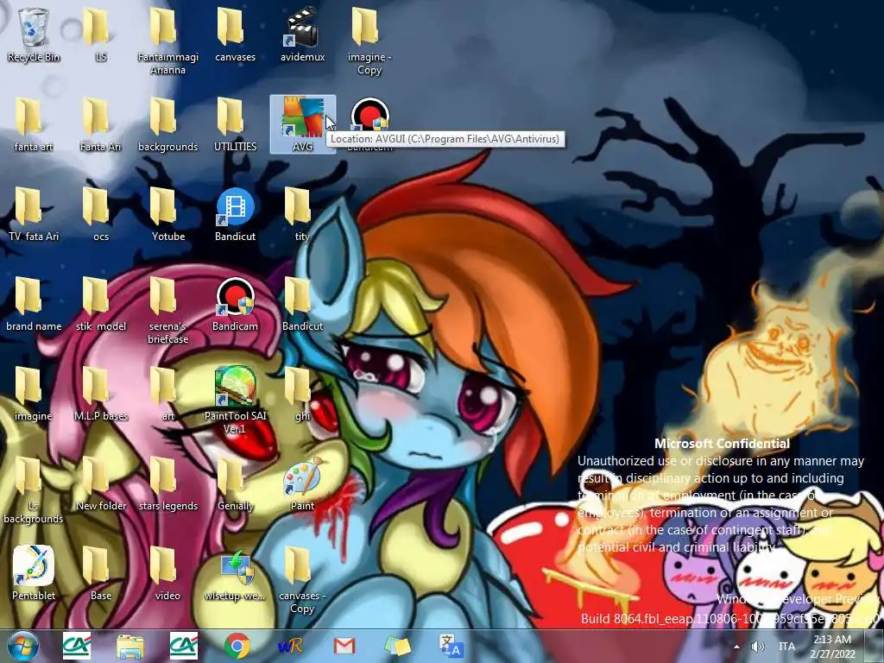Image resolution: width=884 pixels, height=663 pixels.
Task: Select the brand name folder
Action: 34,305
